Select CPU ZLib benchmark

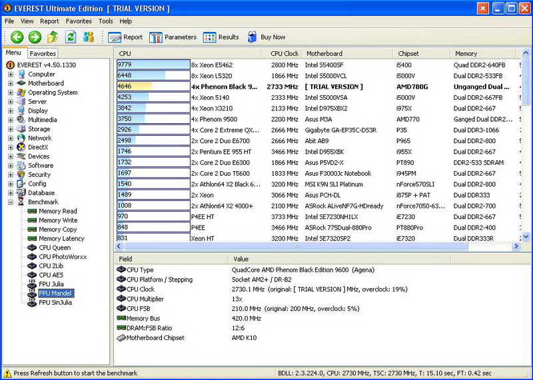click(x=51, y=266)
